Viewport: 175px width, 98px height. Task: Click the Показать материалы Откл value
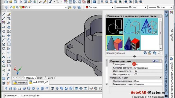tap(148, 81)
